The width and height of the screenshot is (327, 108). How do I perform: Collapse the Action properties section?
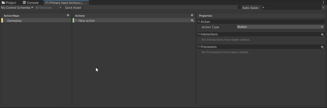(x=199, y=22)
